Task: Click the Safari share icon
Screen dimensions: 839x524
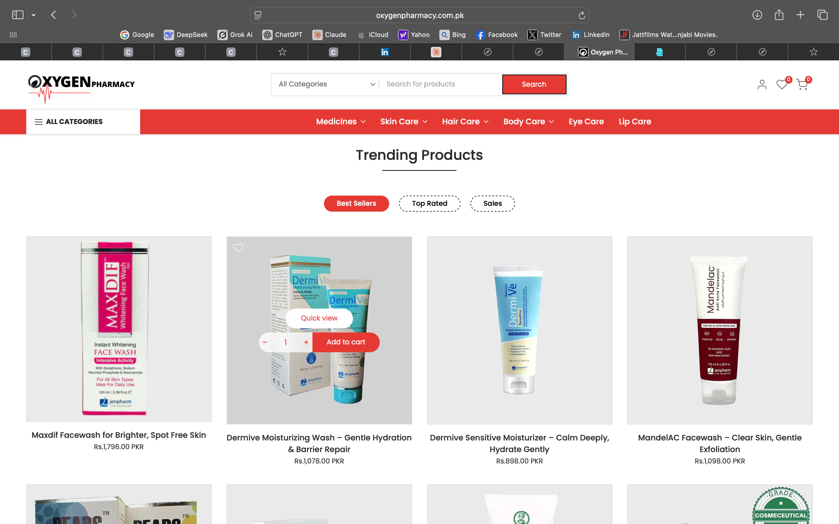Action: (x=779, y=15)
